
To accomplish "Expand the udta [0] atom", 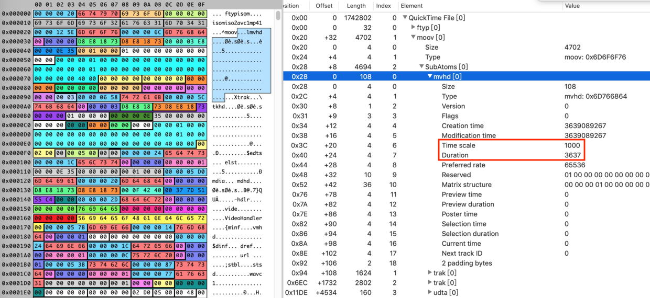I will click(430, 292).
